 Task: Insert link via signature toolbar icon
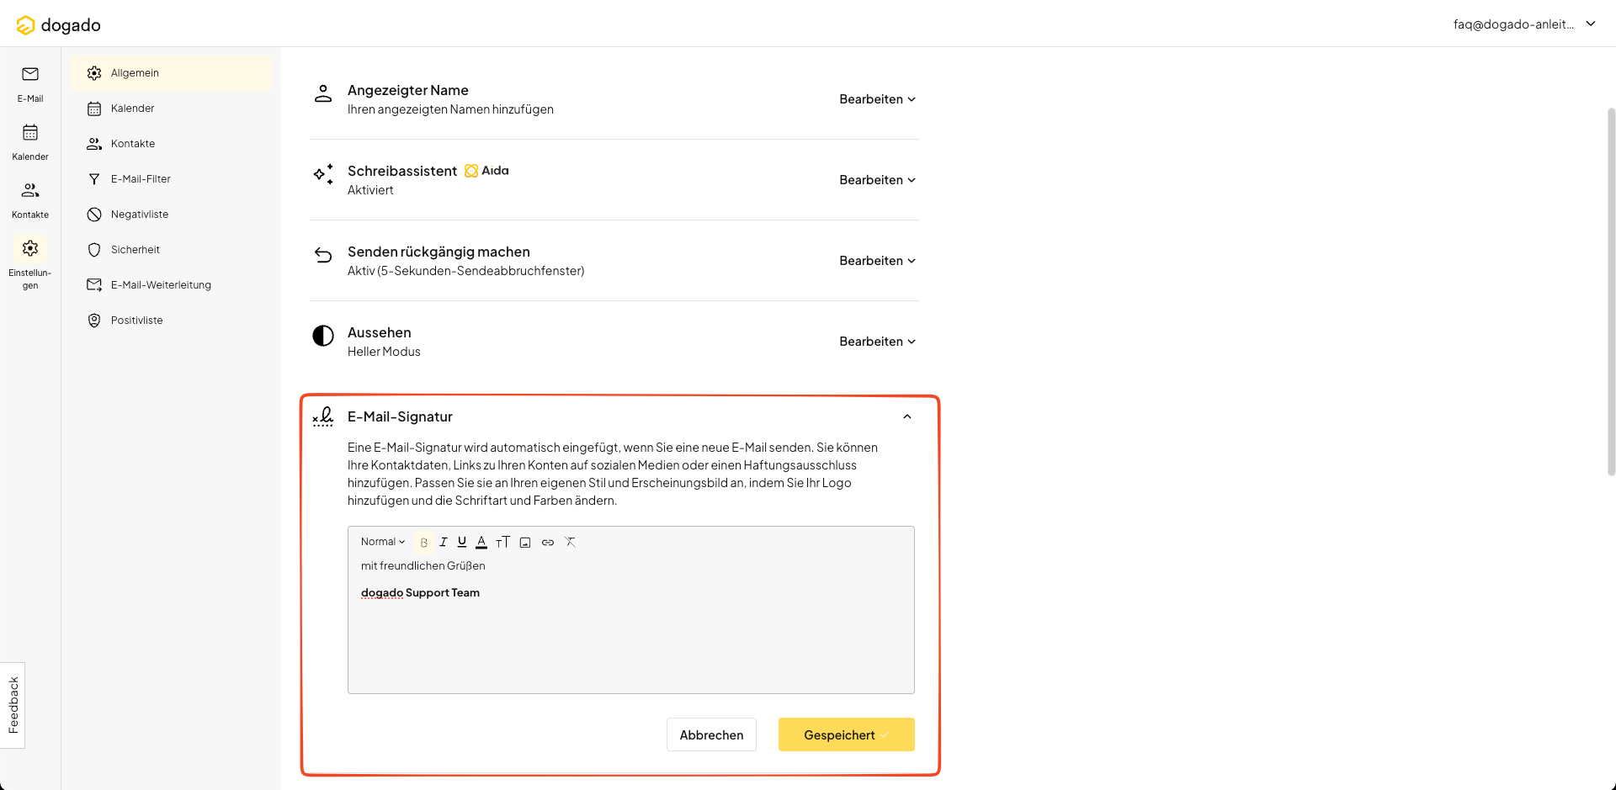point(548,543)
